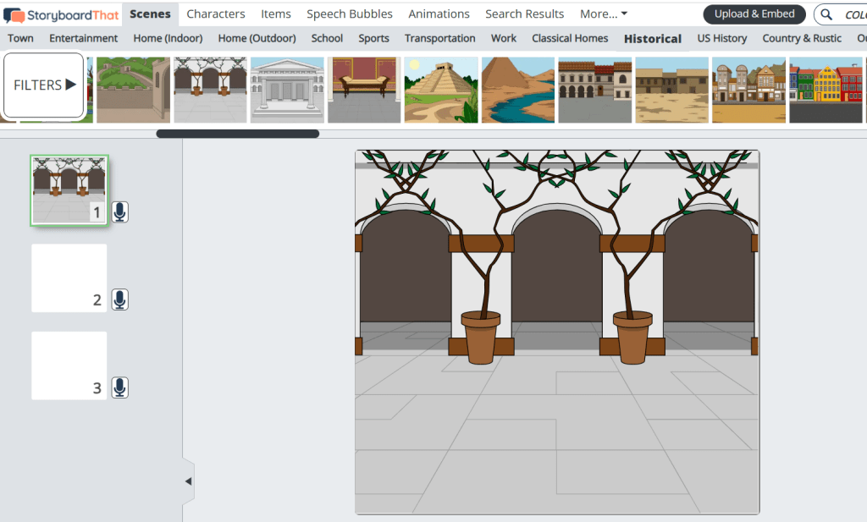Switch to Speech Bubbles tab
Screen dimensions: 867x522
(349, 14)
